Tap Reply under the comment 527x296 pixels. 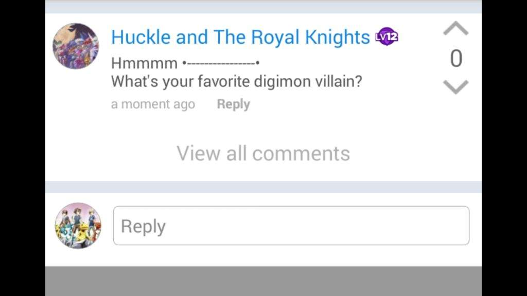click(233, 104)
